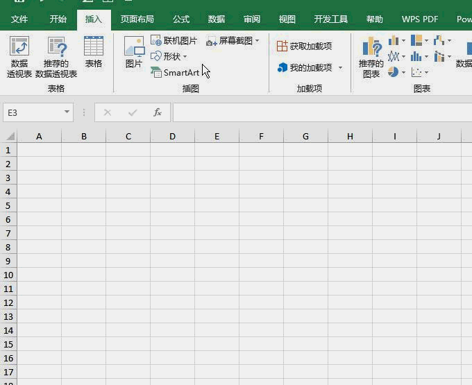Insert a Table (表格) from the ribbon
Screen dimensions: 472x385
93,52
